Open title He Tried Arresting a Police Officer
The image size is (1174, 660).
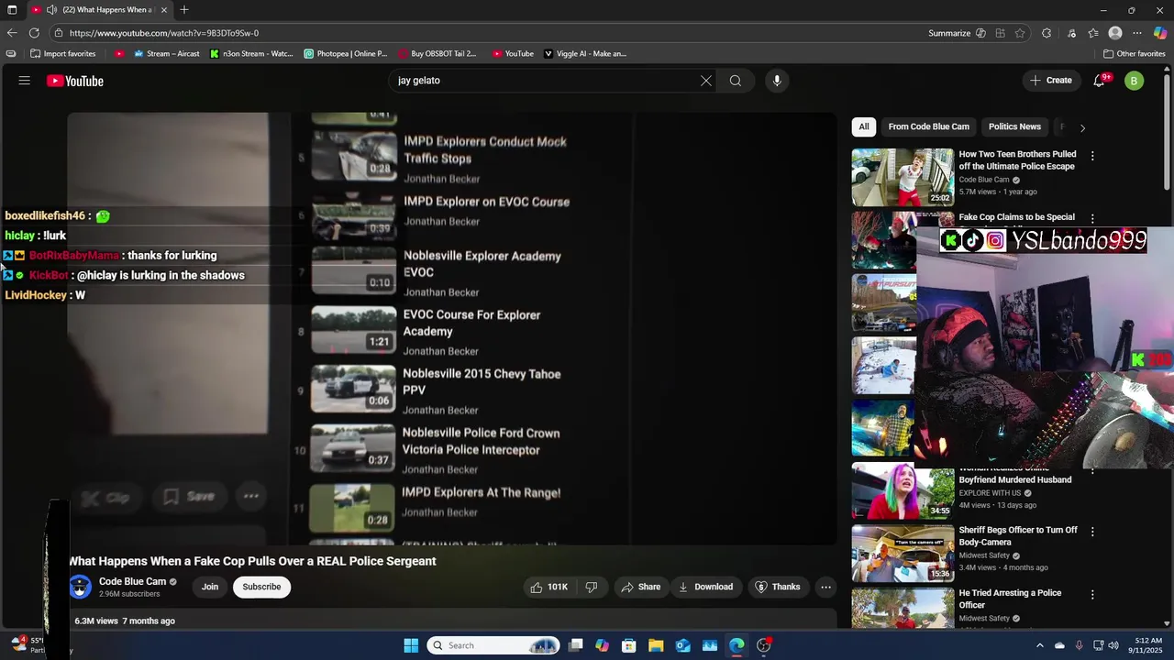click(x=1010, y=599)
